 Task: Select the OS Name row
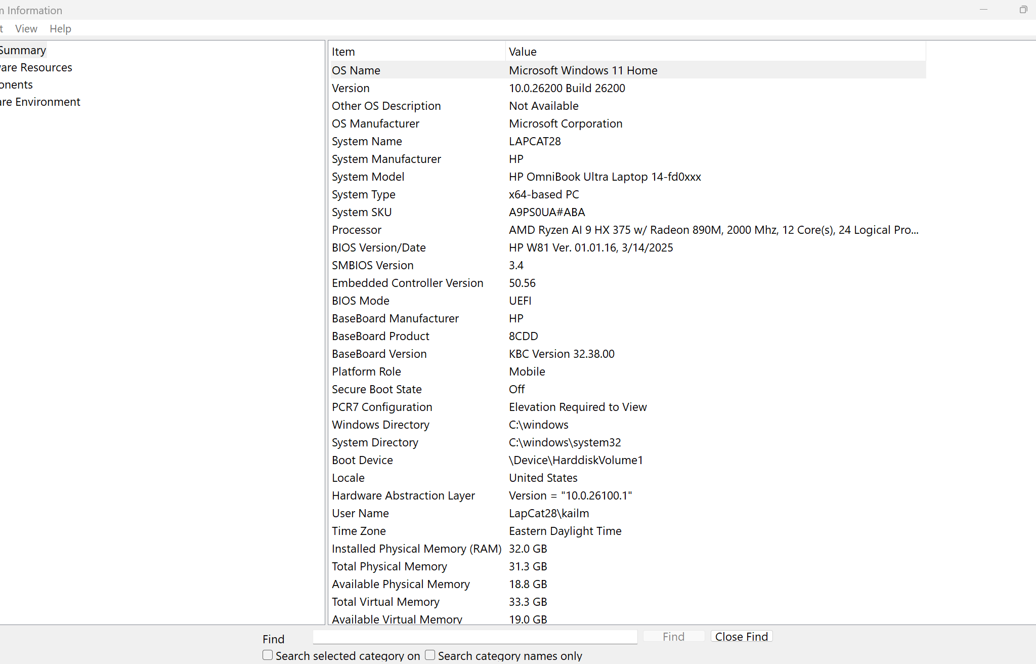[628, 70]
